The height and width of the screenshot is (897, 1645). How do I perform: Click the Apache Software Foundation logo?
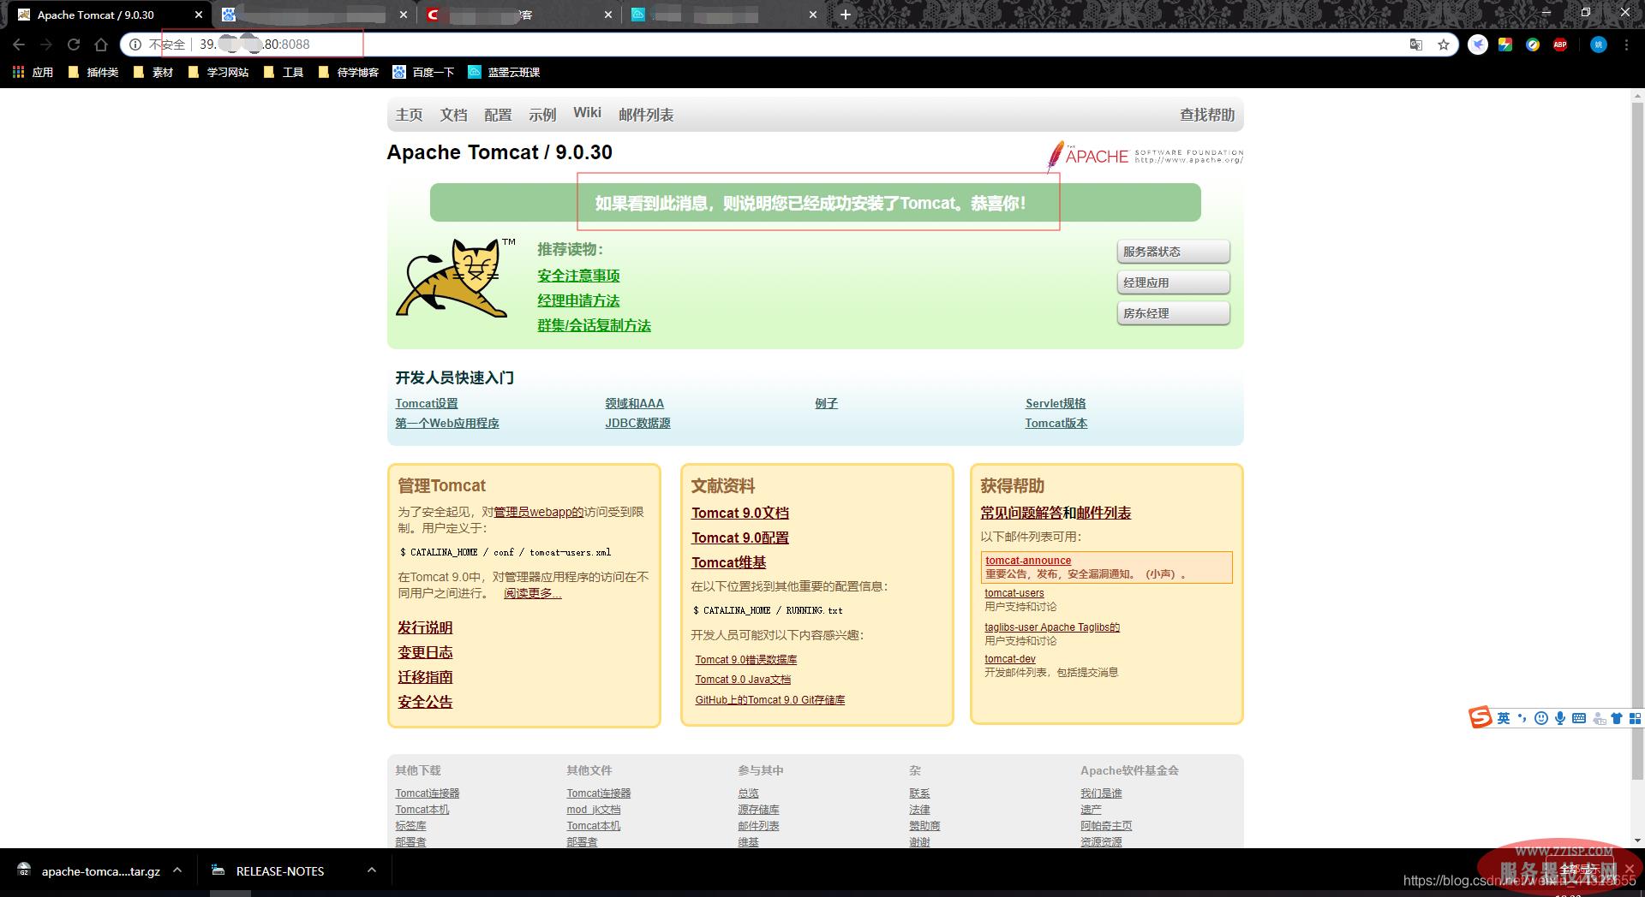pyautogui.click(x=1145, y=157)
